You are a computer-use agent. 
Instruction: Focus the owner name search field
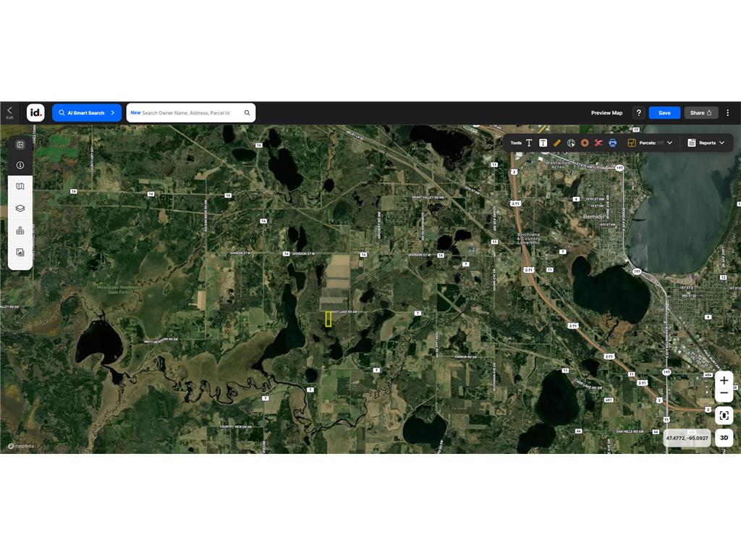tap(191, 113)
